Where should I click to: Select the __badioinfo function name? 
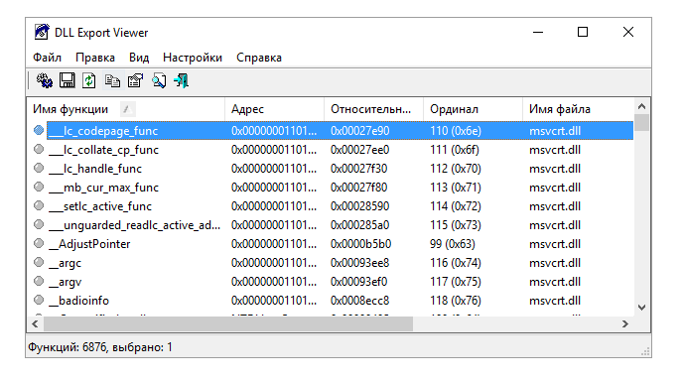click(78, 301)
